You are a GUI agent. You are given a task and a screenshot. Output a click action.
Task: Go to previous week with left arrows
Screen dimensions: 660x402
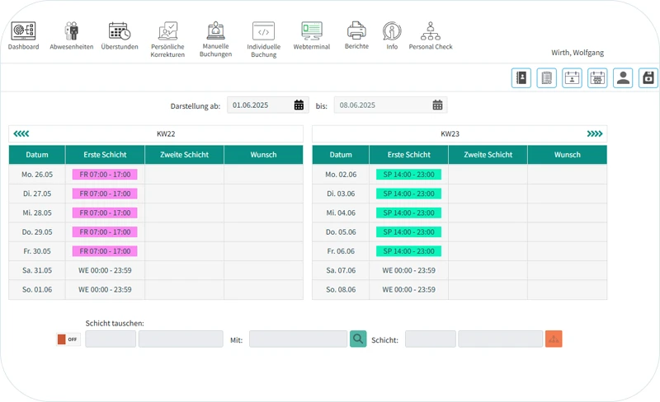pyautogui.click(x=21, y=133)
